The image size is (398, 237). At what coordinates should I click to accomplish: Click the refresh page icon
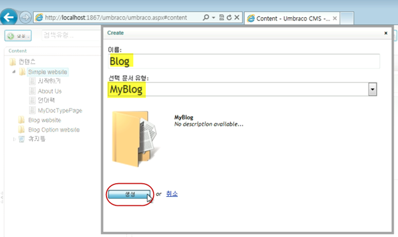[x=229, y=17]
